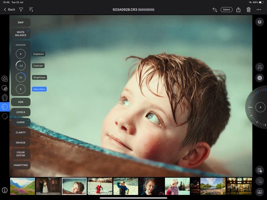Click the Contrast dial showing -12
This screenshot has width=267, height=200.
[21, 66]
